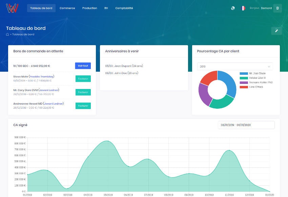Click Facturer for Steve Mohr
Viewport: 288px width, 197px height.
pos(83,78)
